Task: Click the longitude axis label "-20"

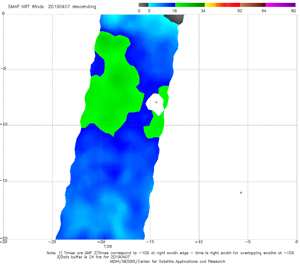Action: (x=101, y=242)
